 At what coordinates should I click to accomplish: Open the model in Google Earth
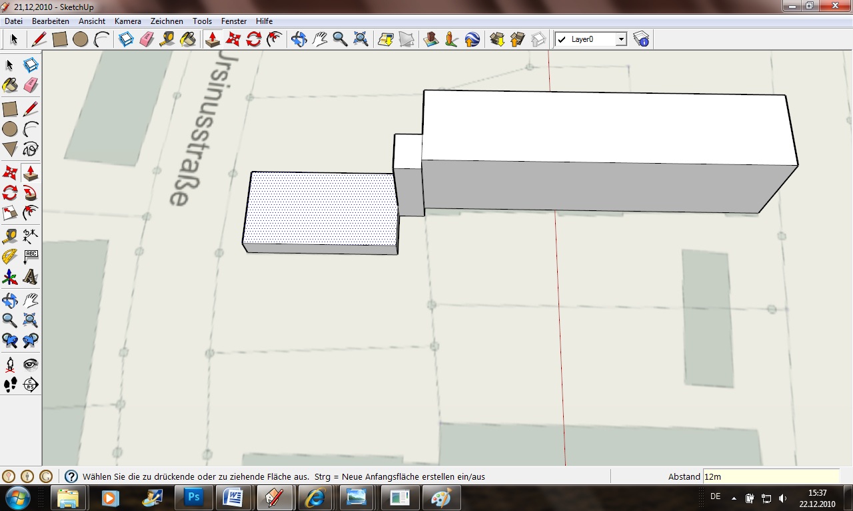click(x=471, y=39)
